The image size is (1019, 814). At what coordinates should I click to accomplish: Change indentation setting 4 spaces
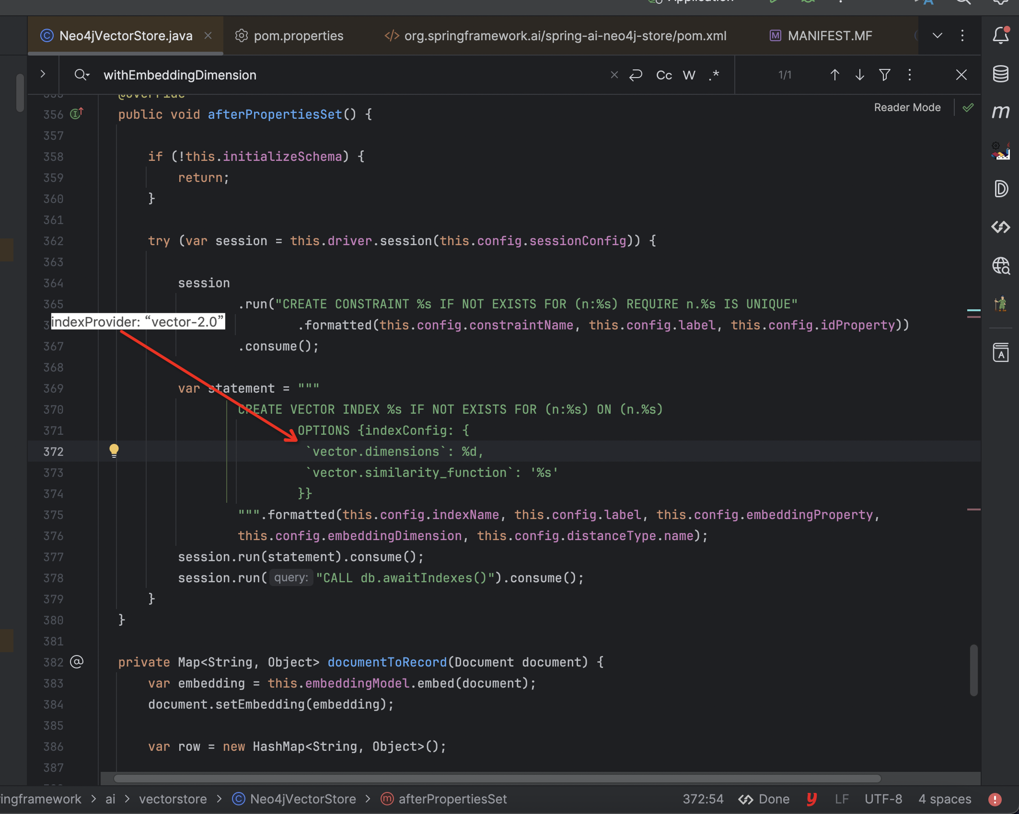pyautogui.click(x=945, y=799)
